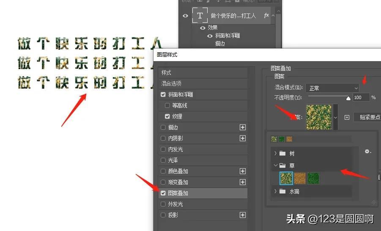Toggle visibility of 效果 effects group
This screenshot has height=231, width=381.
tap(203, 28)
